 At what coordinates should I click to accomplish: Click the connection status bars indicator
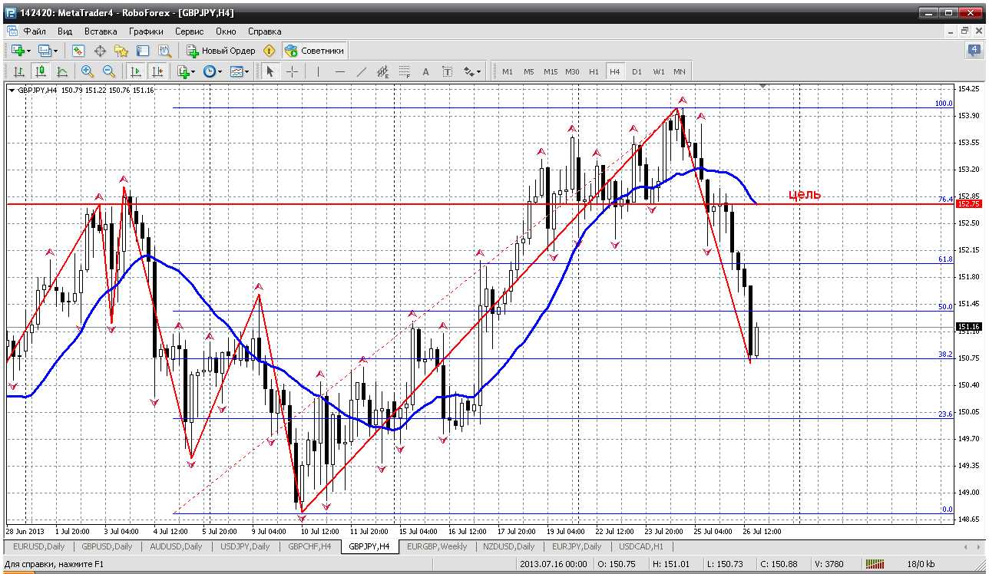pos(876,564)
